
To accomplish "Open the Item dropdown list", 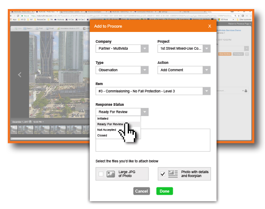I will pyautogui.click(x=153, y=91).
